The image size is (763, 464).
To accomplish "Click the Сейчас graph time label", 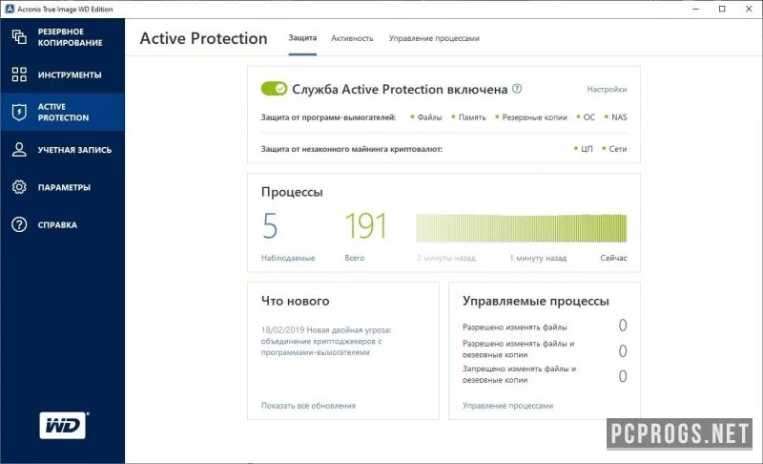I will click(x=613, y=258).
